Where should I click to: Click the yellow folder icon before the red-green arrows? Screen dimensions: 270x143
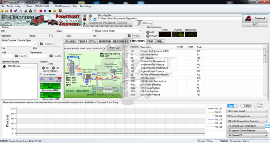tap(2, 11)
